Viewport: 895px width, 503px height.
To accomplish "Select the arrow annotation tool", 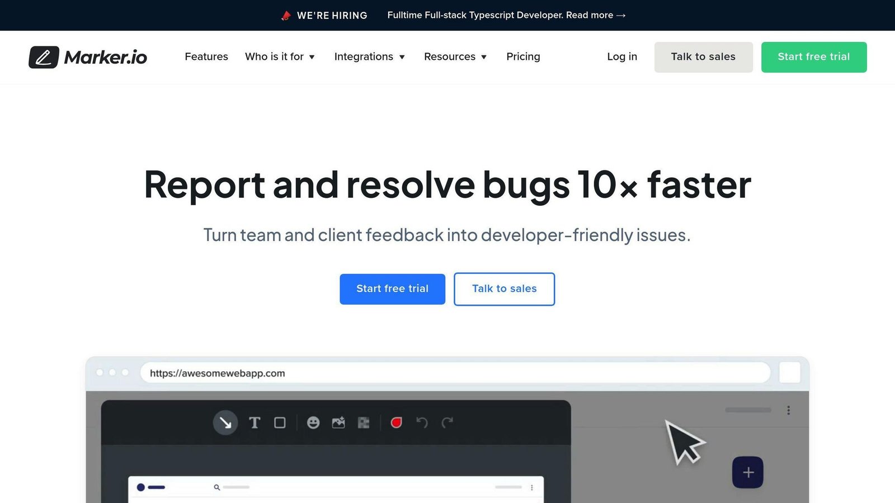I will pos(225,423).
